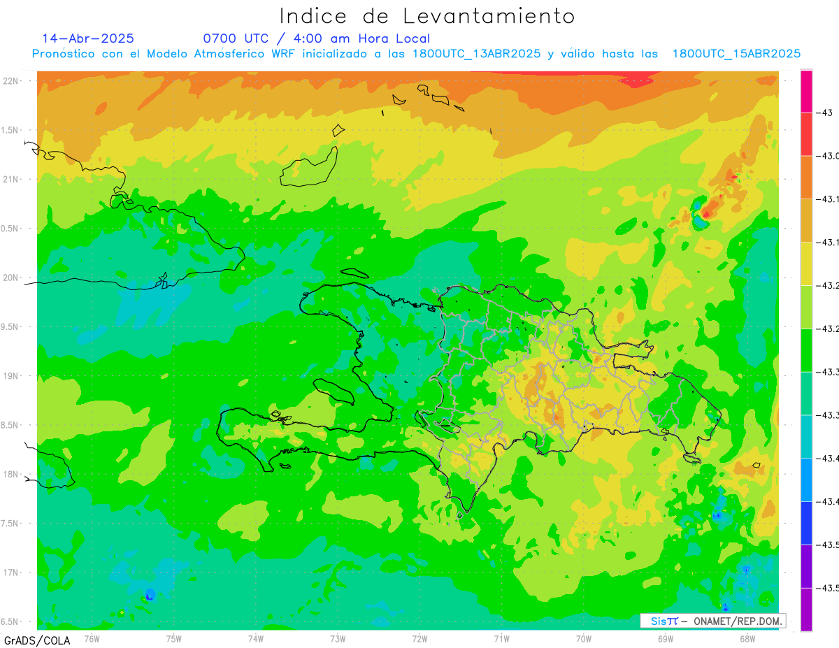Click the teal-green swatch on the color scale
839x648 pixels.
click(806, 394)
